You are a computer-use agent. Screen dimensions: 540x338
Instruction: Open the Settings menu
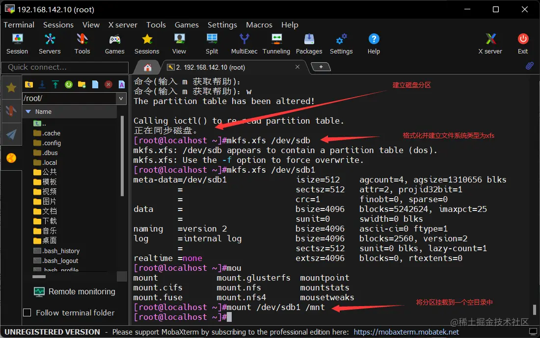[222, 25]
